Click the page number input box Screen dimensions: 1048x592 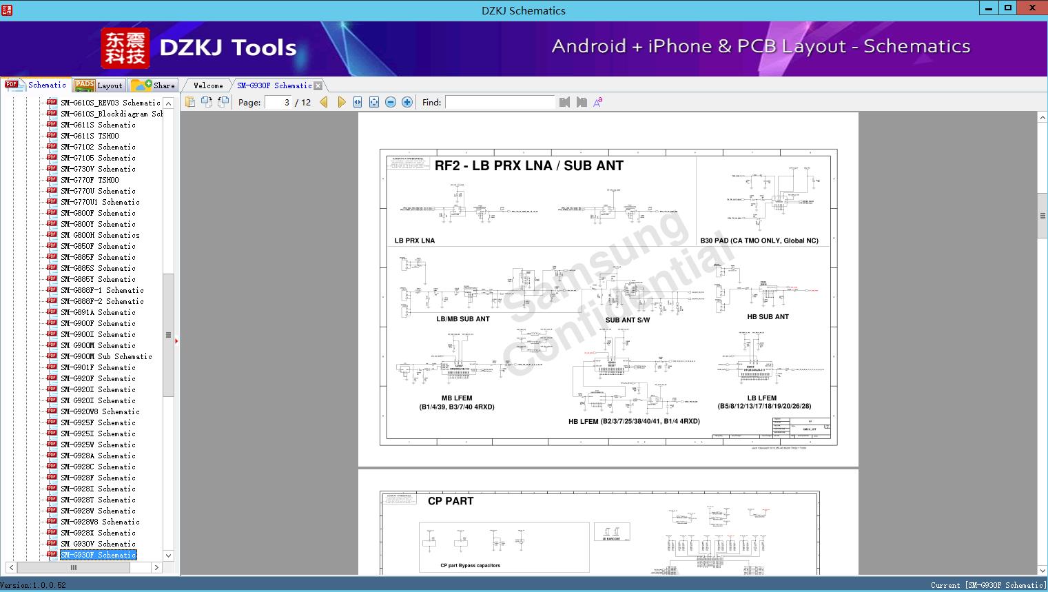[x=278, y=102]
